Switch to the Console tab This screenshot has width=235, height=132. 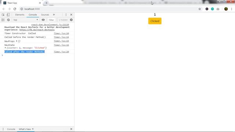33,15
